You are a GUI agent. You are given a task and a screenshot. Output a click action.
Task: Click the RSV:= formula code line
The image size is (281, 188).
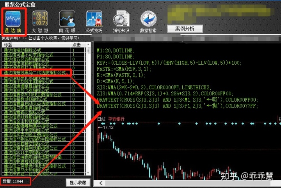click(x=169, y=63)
